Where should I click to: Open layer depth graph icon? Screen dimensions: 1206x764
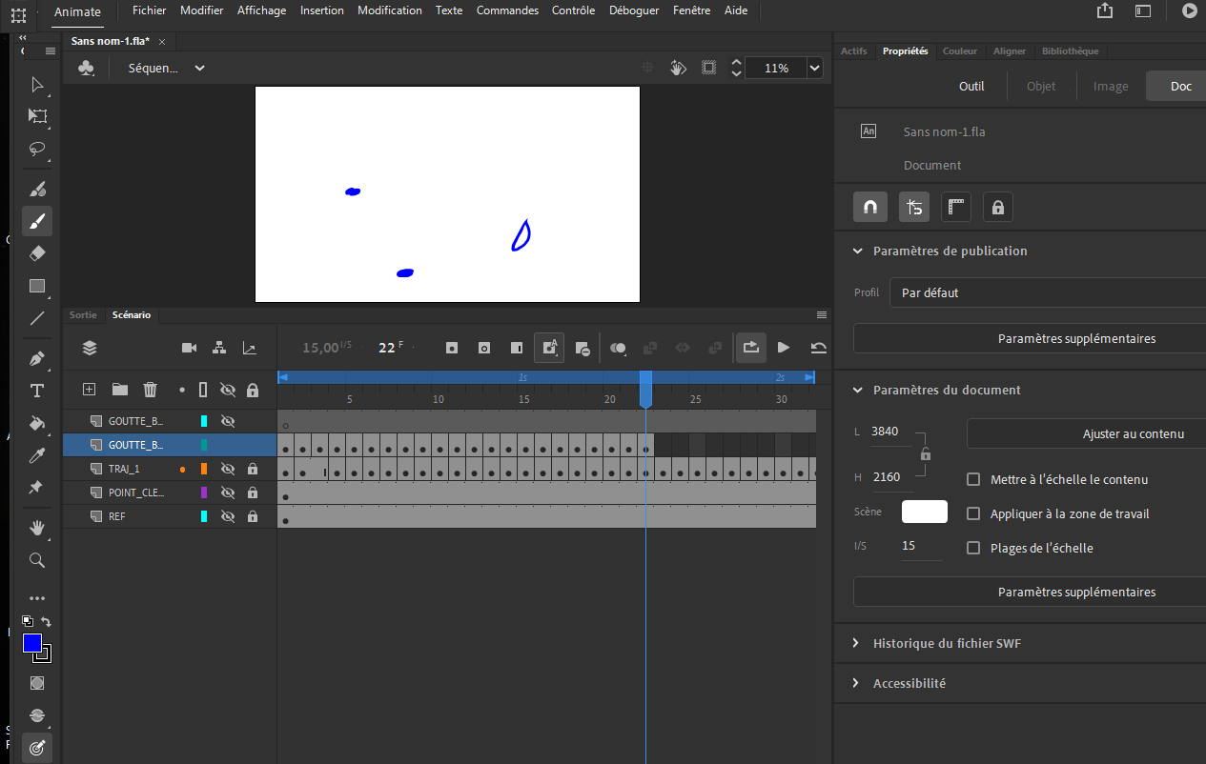point(250,348)
